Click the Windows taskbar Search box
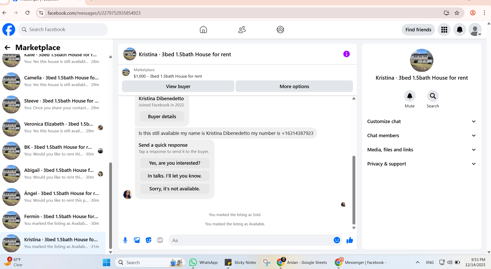This screenshot has width=491, height=269. tap(150, 262)
